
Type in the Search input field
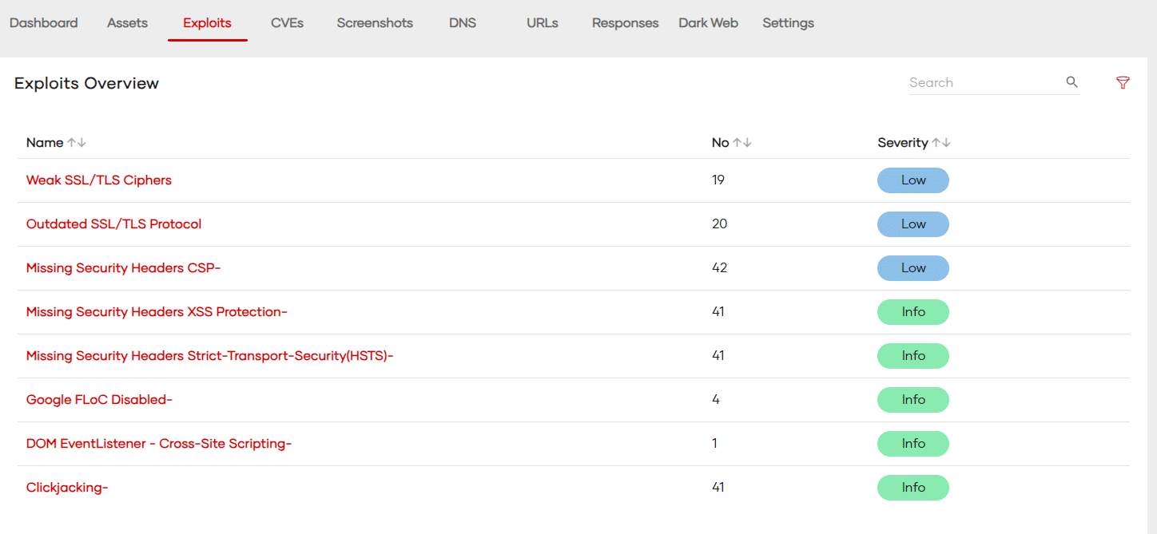(x=984, y=83)
